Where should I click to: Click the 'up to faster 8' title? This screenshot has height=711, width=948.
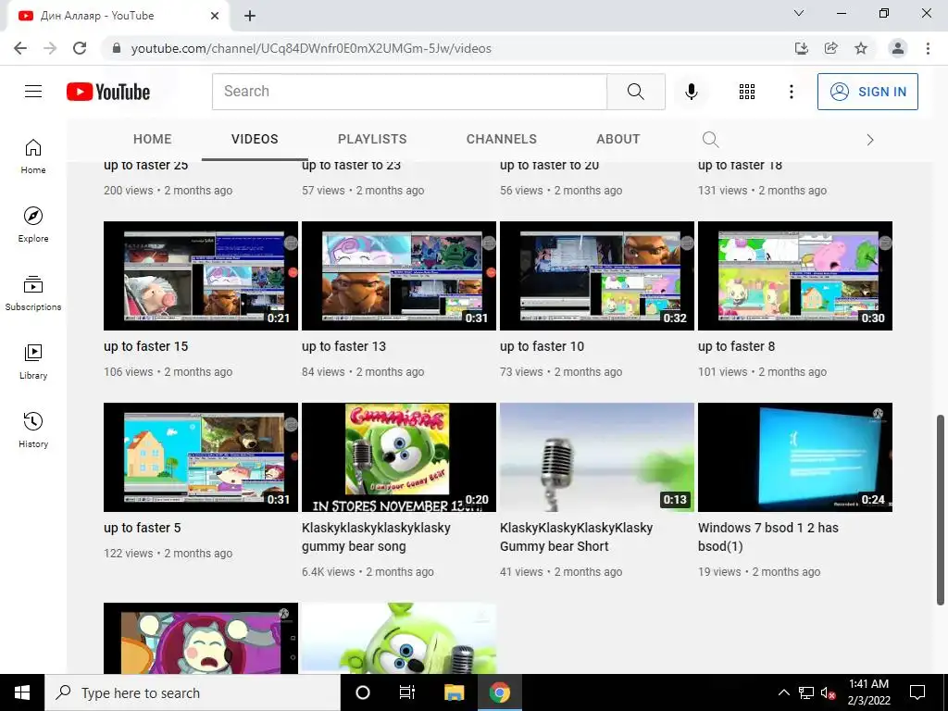tap(736, 346)
